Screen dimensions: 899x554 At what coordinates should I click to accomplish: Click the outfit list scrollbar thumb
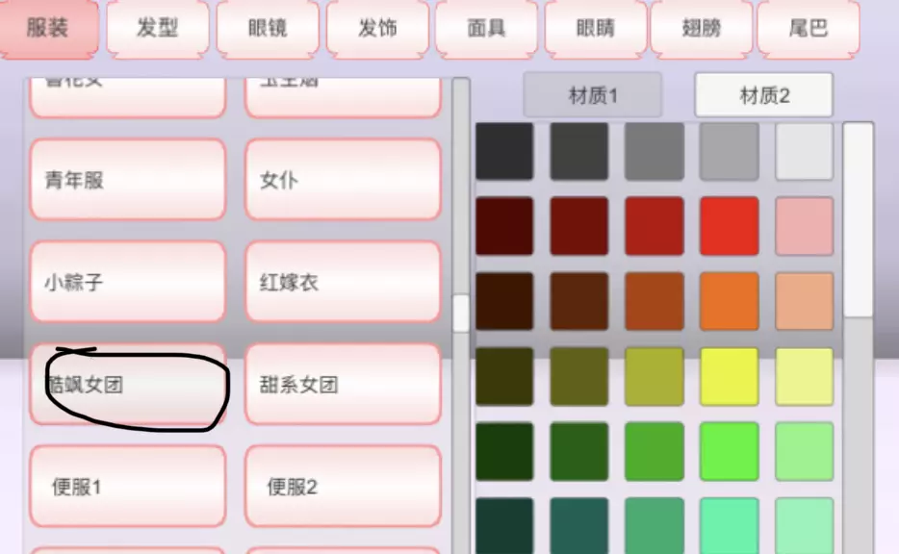point(461,314)
